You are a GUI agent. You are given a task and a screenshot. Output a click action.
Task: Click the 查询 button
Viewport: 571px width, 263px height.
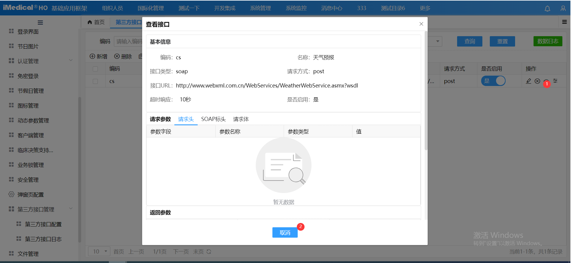[470, 42]
